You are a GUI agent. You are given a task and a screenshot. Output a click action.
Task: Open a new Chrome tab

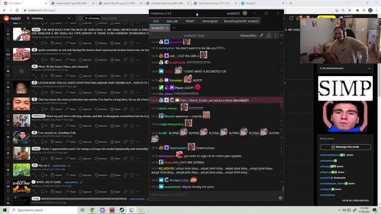click(291, 4)
